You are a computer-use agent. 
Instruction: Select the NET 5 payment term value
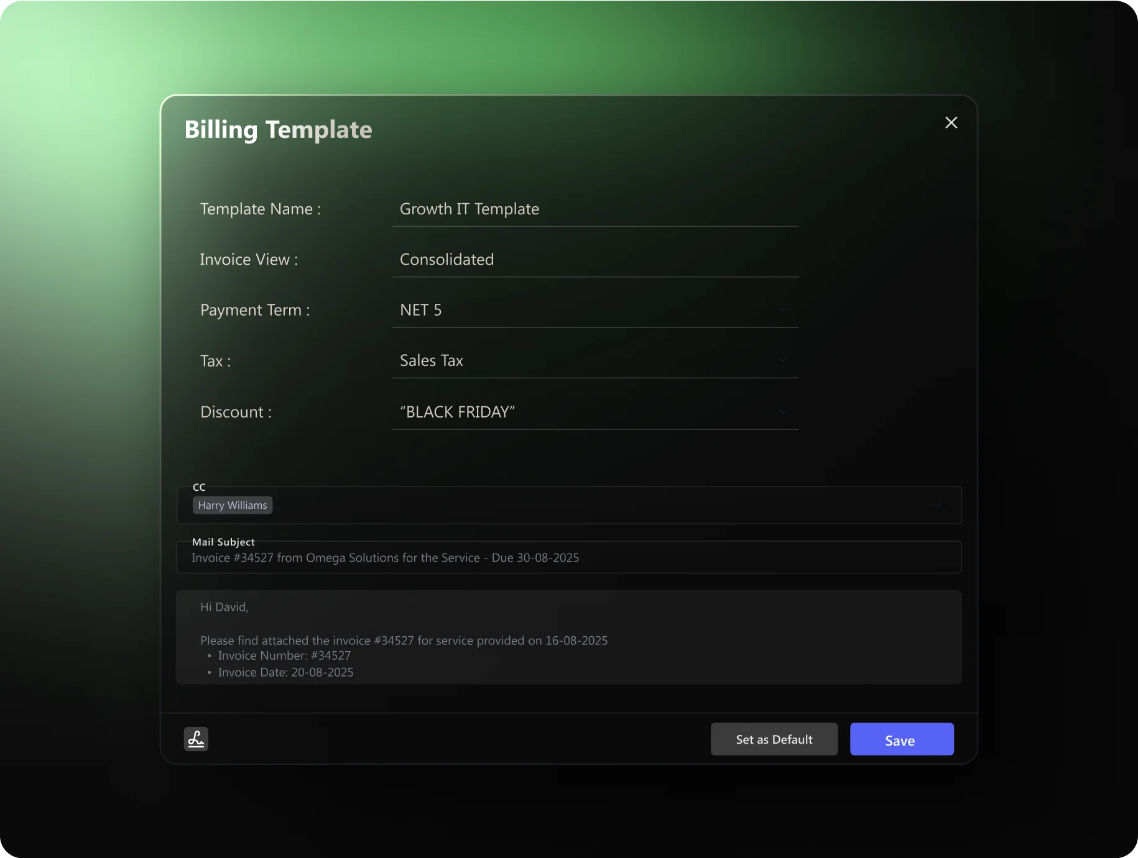click(x=421, y=310)
